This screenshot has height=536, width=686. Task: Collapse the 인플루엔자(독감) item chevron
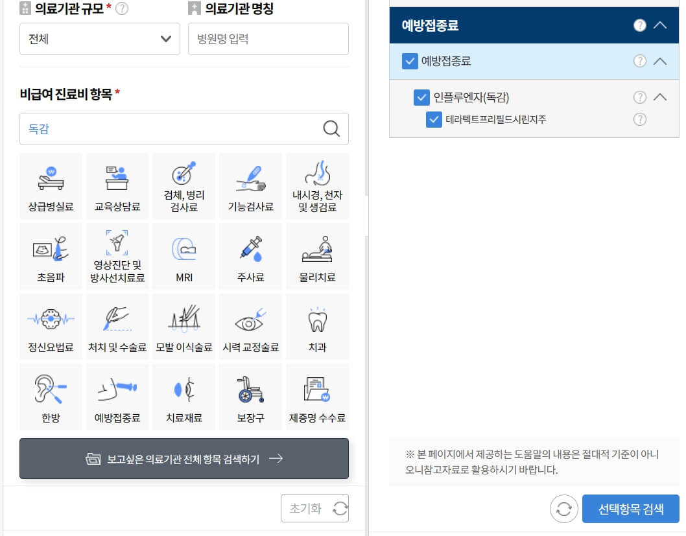pyautogui.click(x=660, y=97)
